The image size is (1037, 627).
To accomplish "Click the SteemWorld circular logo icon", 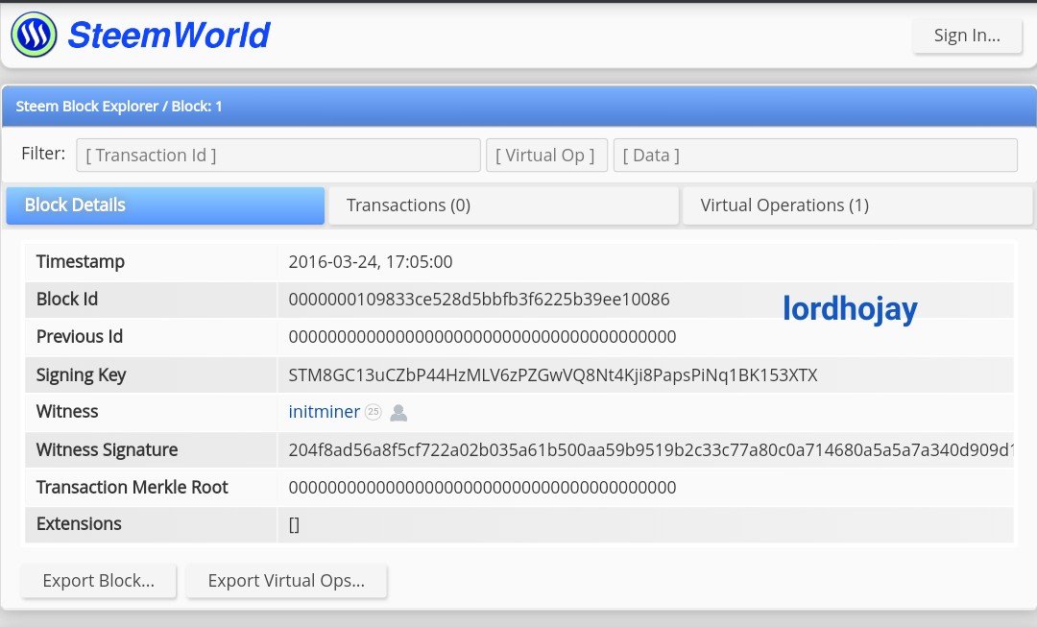I will pos(34,35).
